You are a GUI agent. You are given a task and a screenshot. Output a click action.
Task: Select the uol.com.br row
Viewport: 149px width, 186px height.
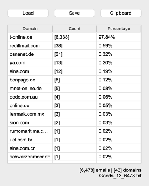click(74, 140)
